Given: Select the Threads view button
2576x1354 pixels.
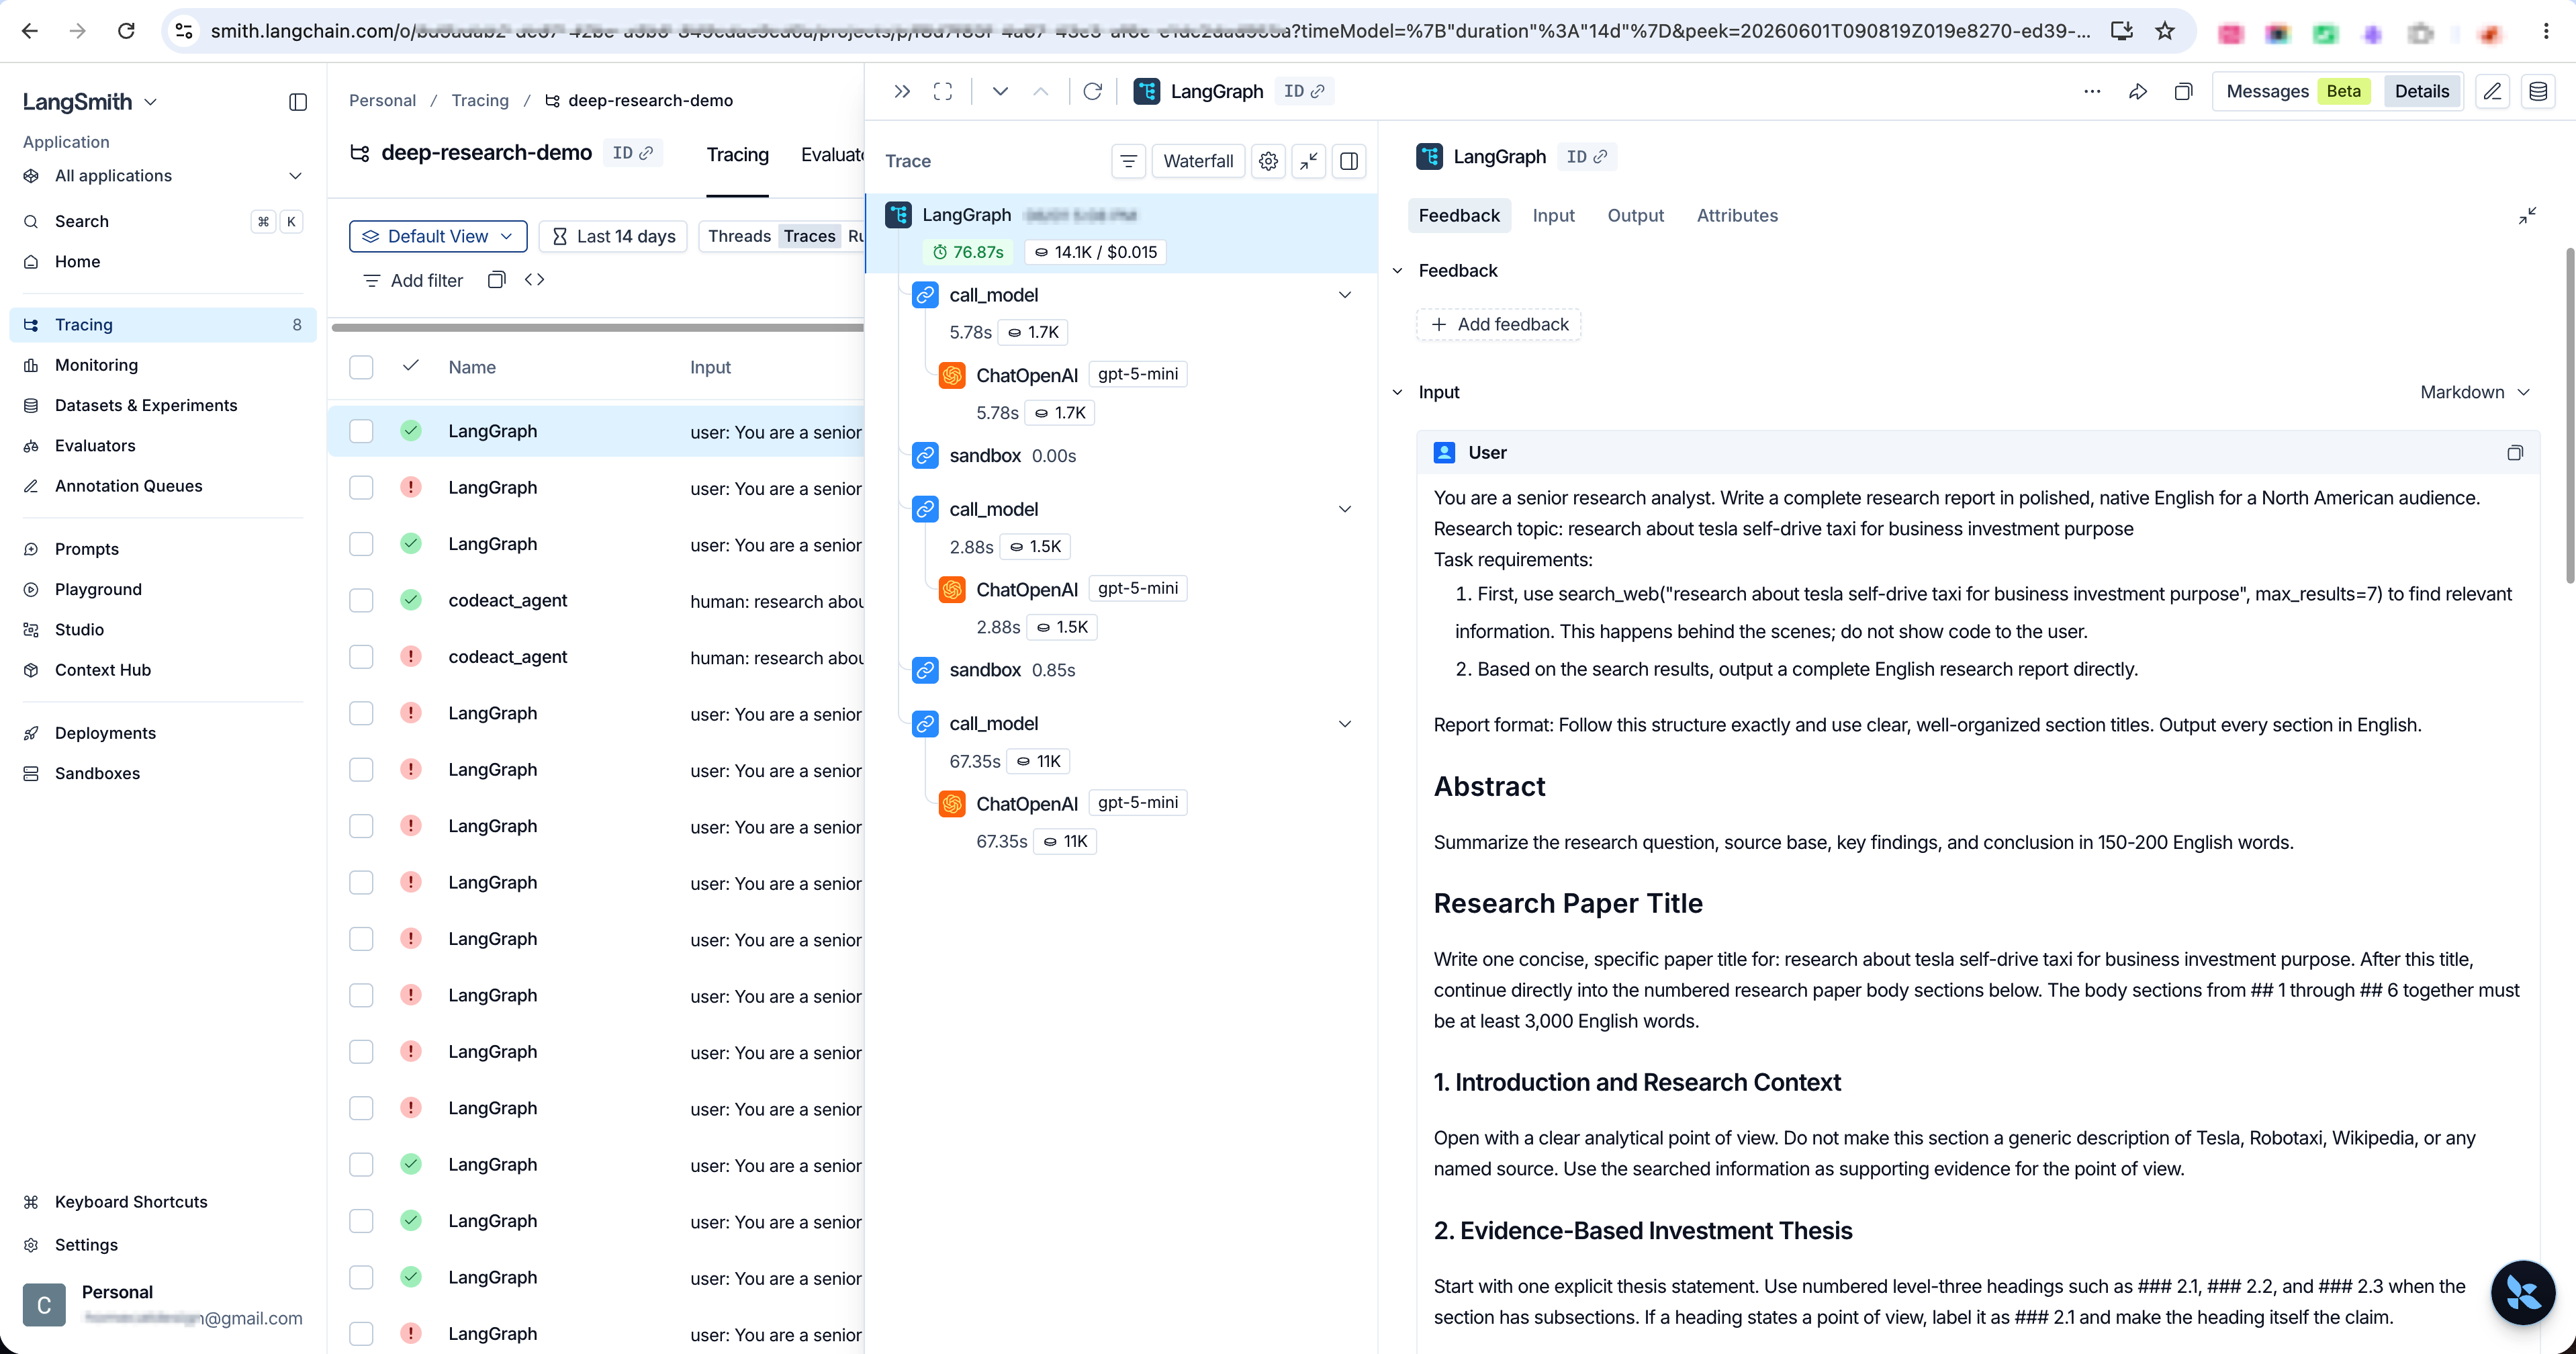Looking at the screenshot, I should (739, 236).
